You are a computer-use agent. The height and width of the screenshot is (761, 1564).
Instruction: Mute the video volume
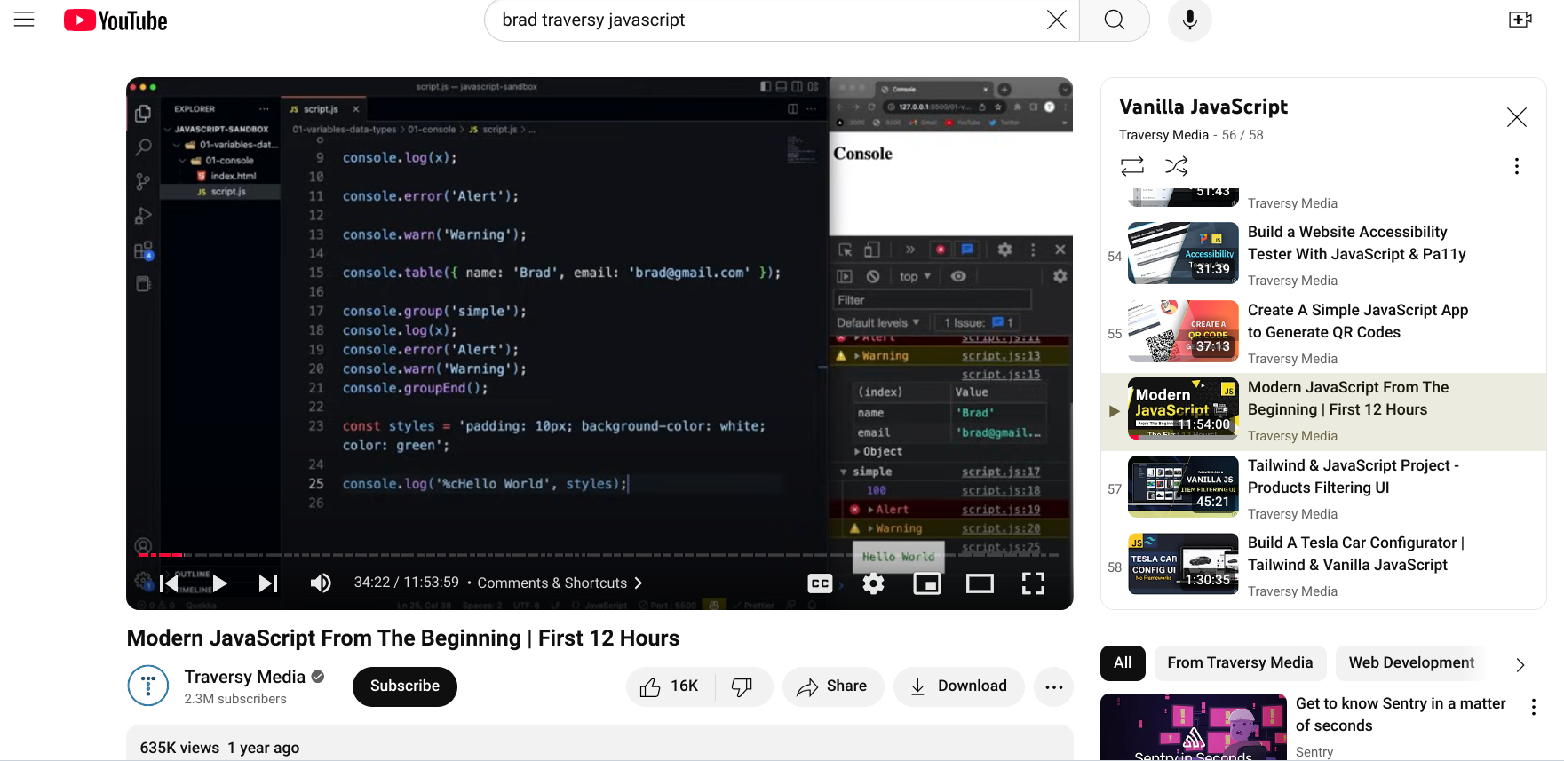(x=321, y=583)
